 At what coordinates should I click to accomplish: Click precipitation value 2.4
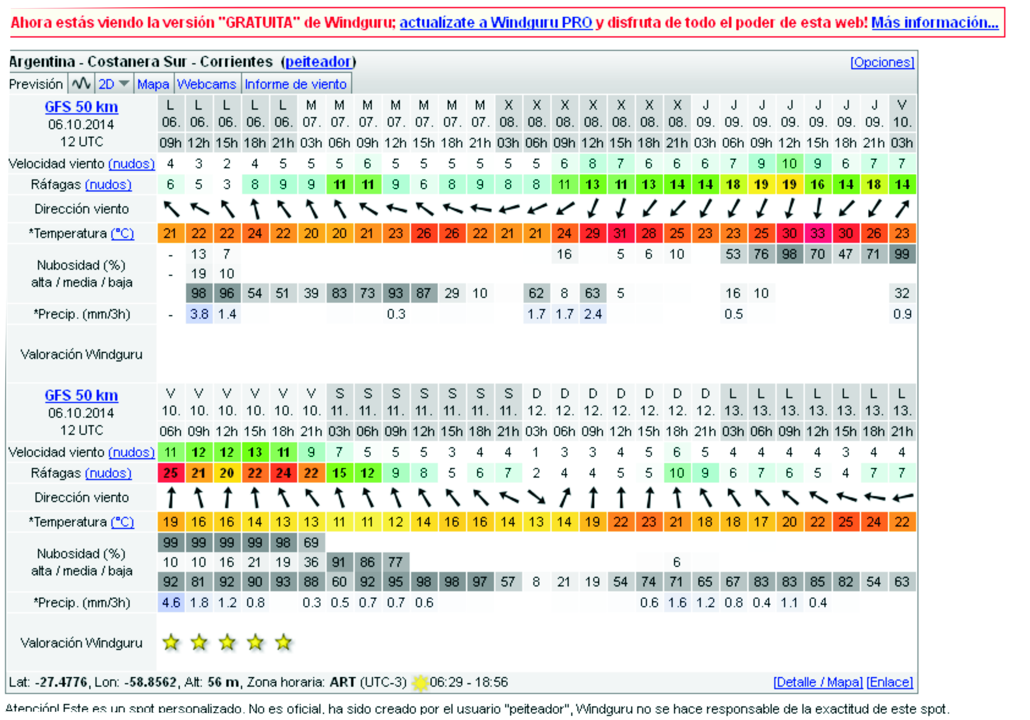[x=593, y=314]
